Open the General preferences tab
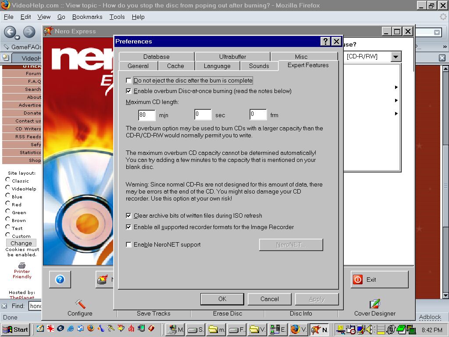This screenshot has height=337, width=449. tap(138, 66)
